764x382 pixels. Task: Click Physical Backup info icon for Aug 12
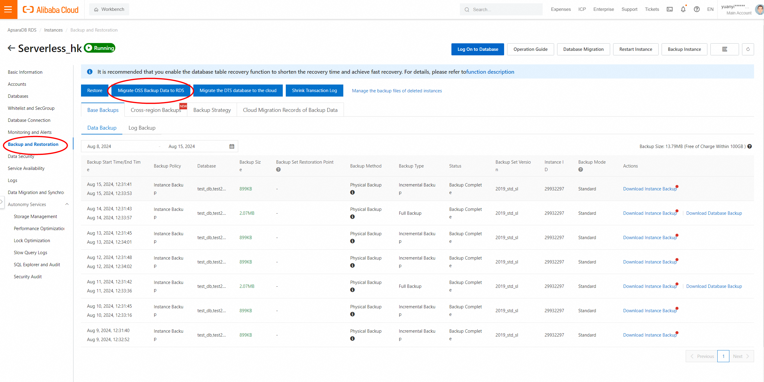(x=352, y=266)
